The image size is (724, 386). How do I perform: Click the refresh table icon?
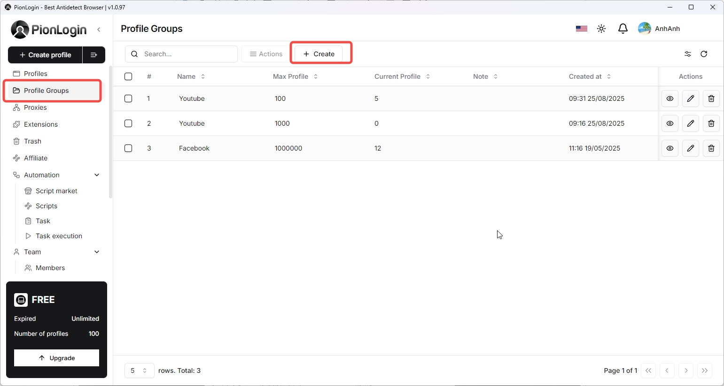point(703,54)
